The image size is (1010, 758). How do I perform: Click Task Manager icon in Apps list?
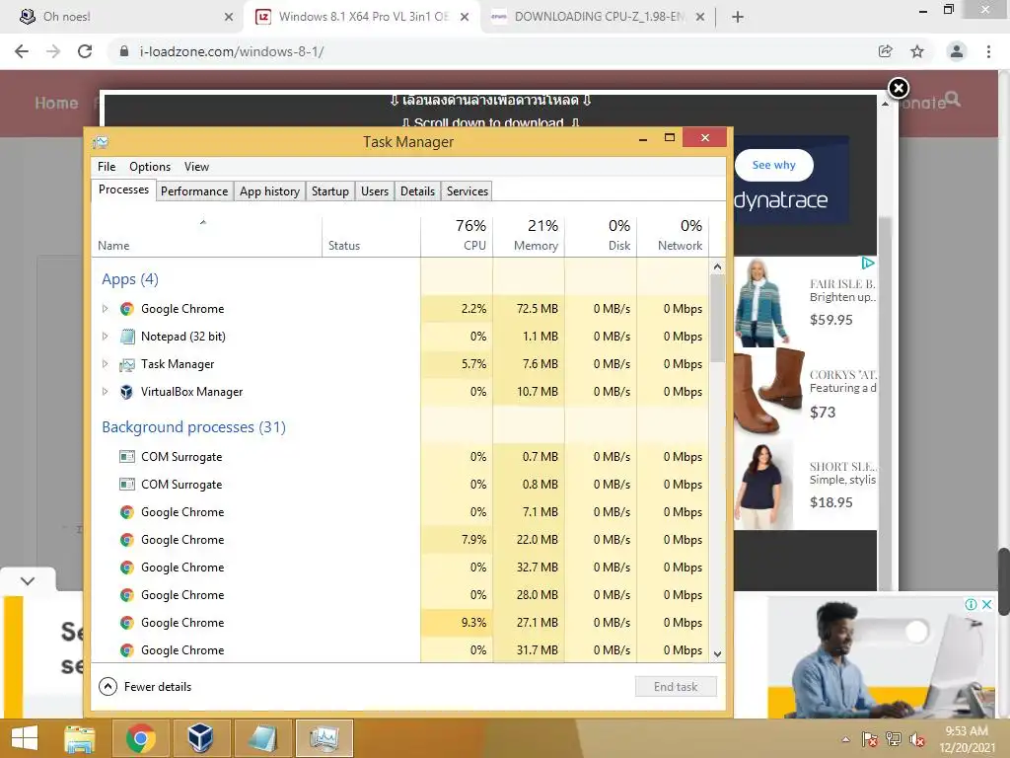point(127,364)
